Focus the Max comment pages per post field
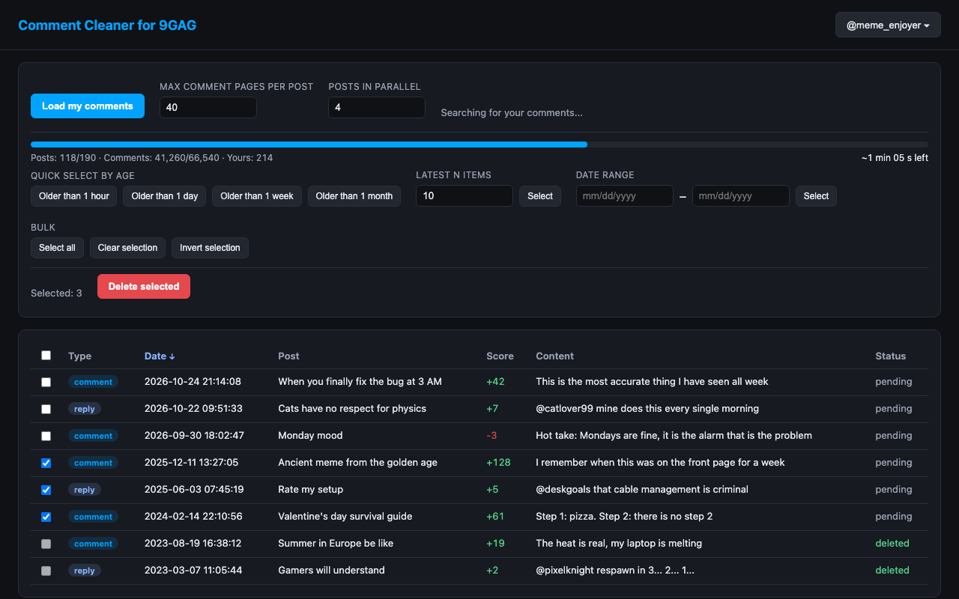Screen dimensions: 959x599 [208, 107]
